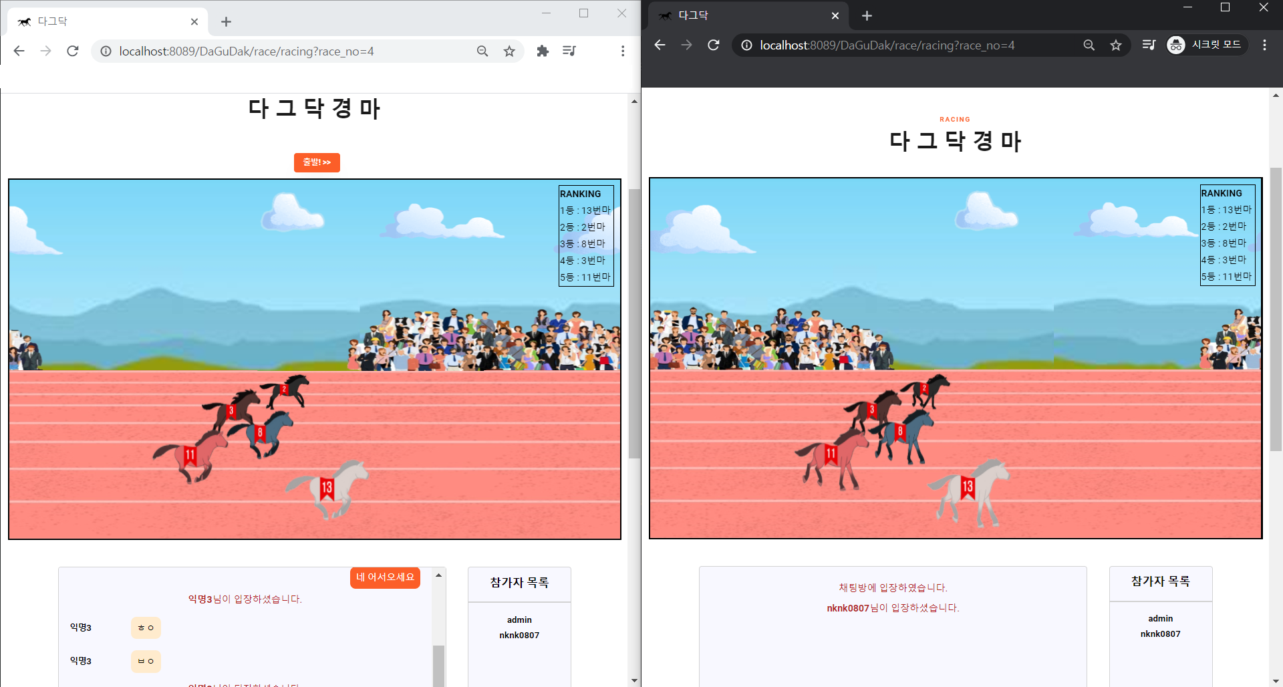
Task: Open site info icon in left address bar
Action: 106,51
